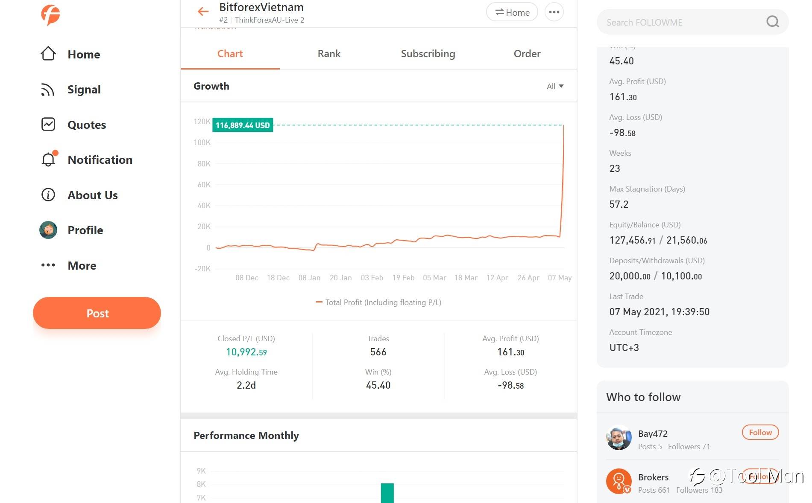Click the green monthly performance bar
The image size is (812, 503).
[387, 493]
